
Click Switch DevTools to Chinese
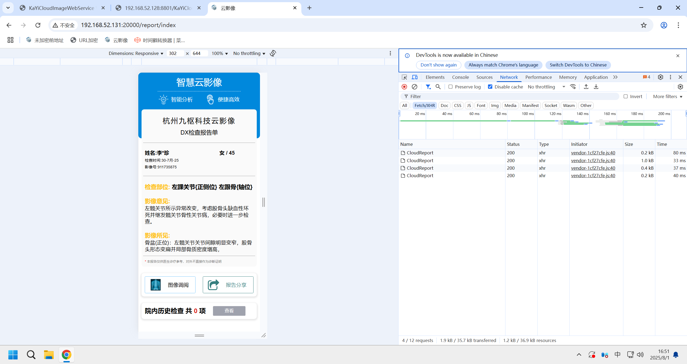point(578,65)
